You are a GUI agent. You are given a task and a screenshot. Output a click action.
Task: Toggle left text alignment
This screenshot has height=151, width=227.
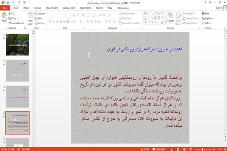click(x=88, y=22)
